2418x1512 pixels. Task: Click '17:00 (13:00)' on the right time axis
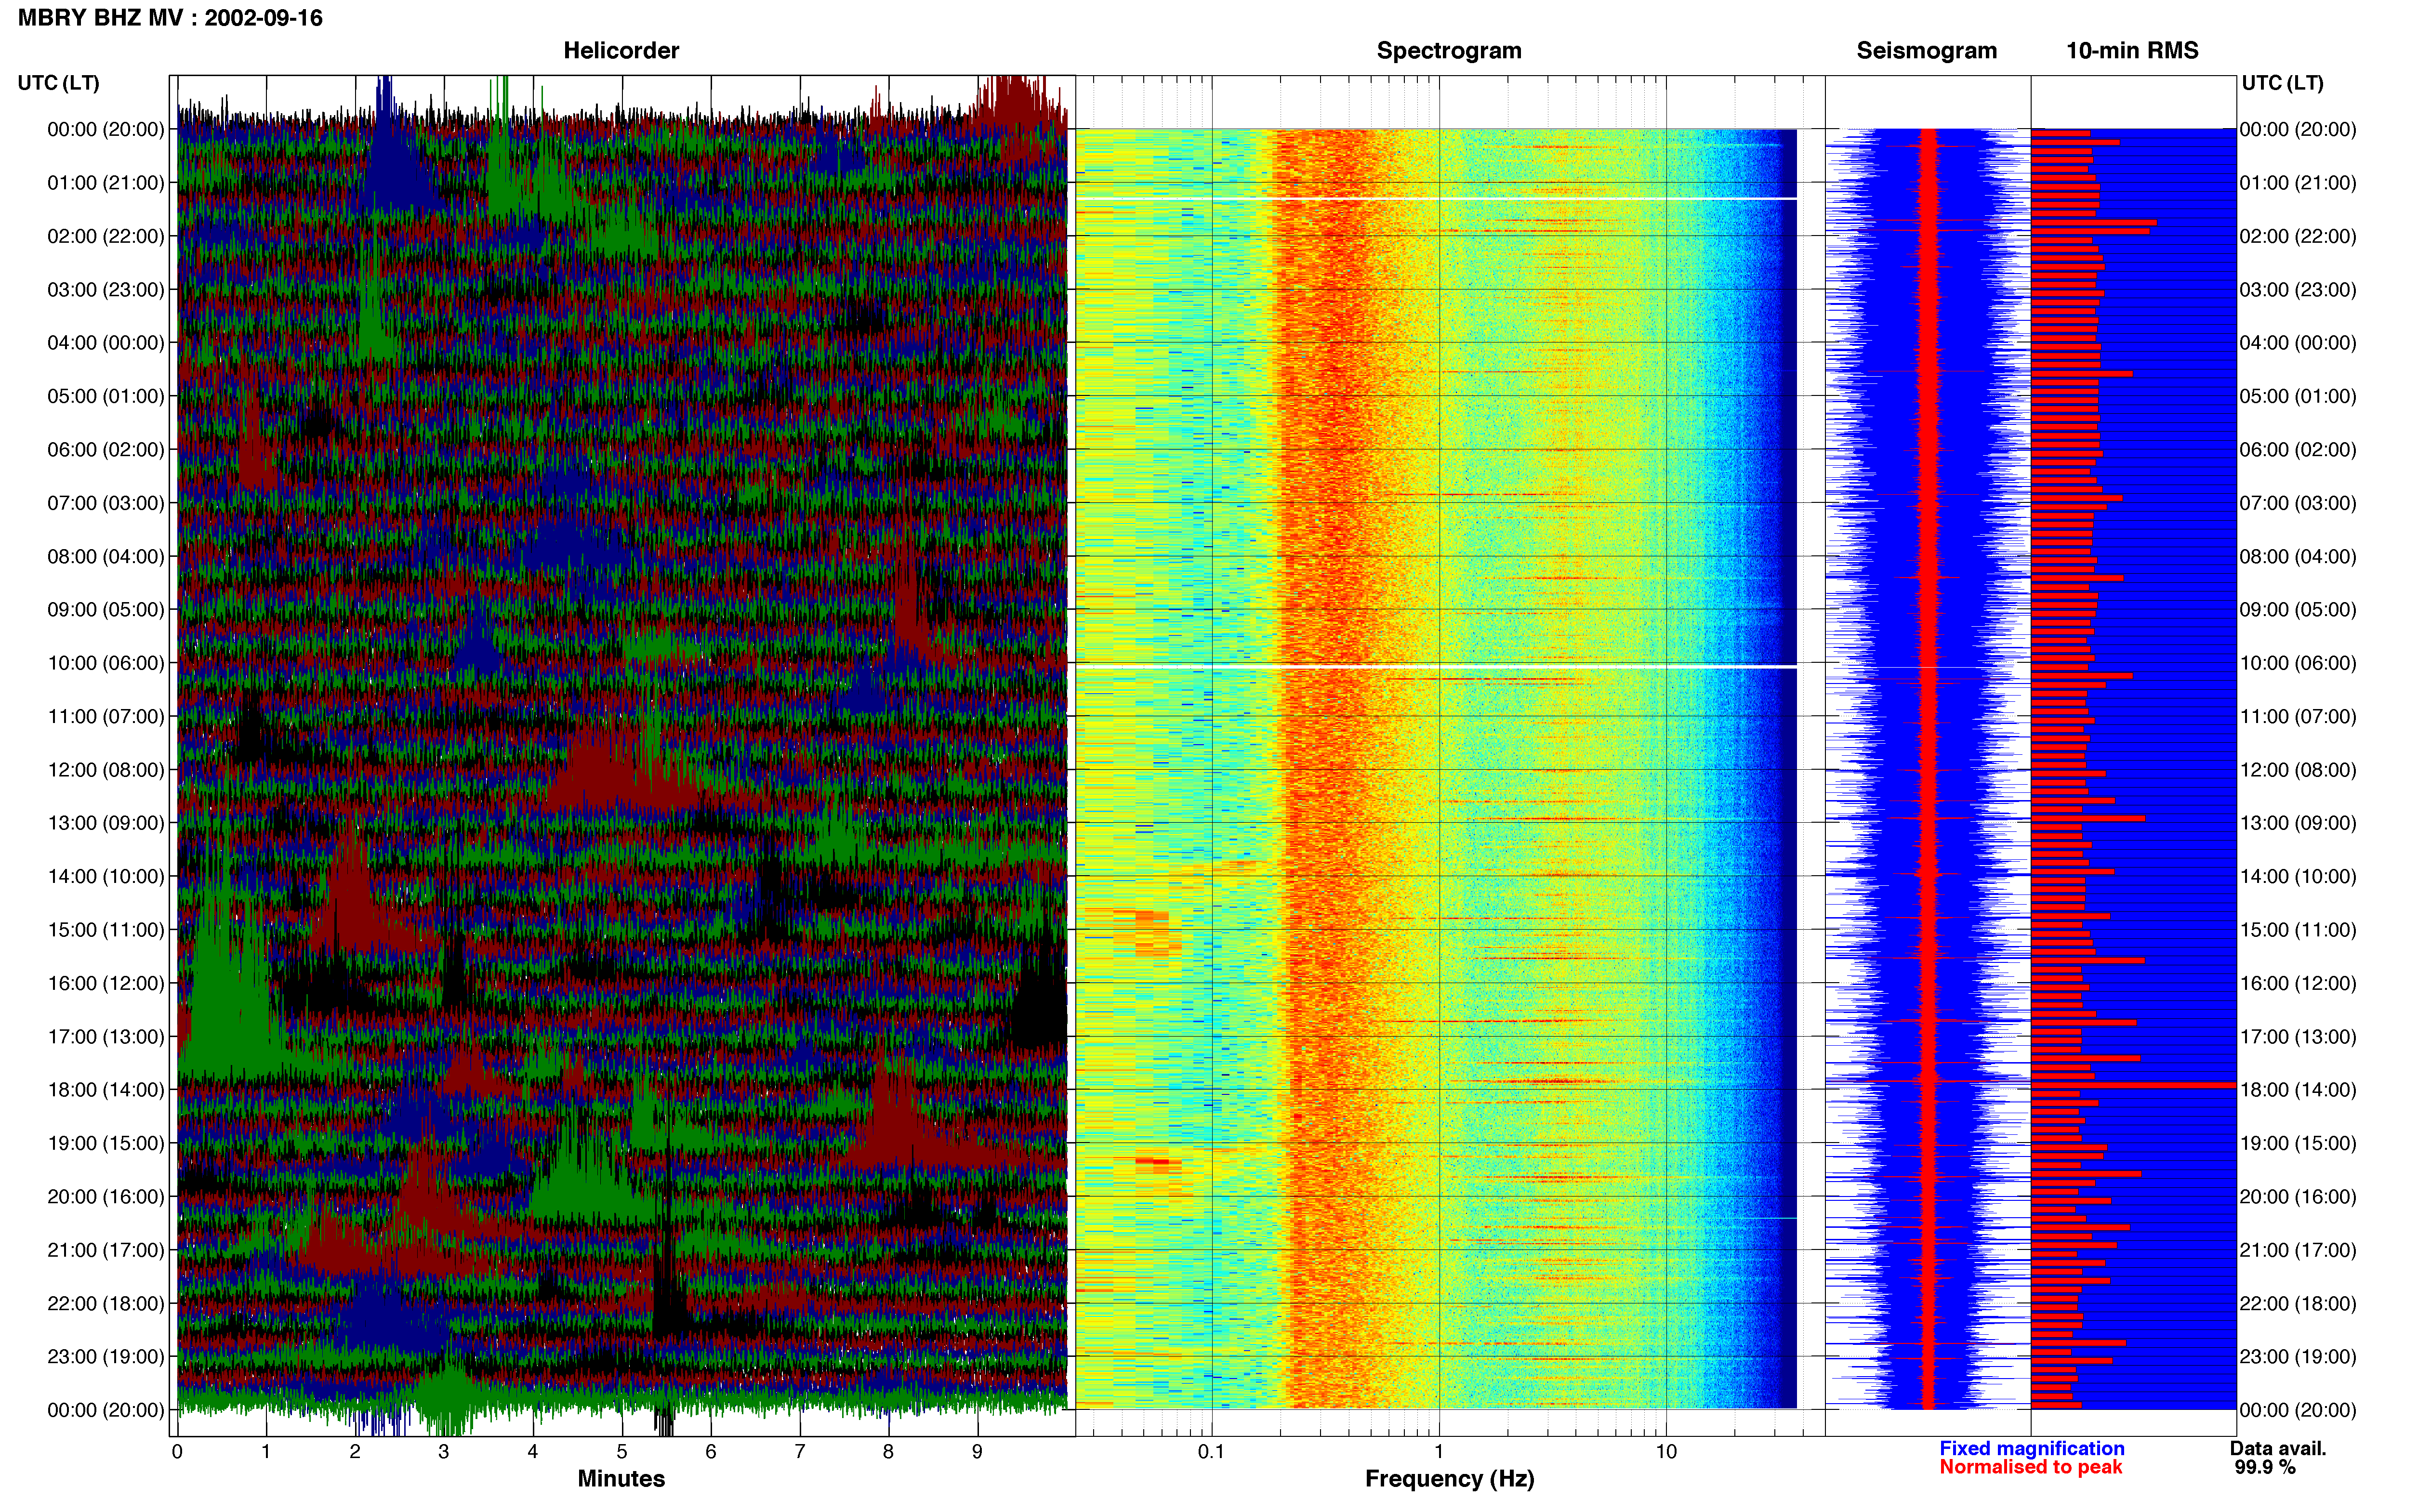point(2298,1037)
